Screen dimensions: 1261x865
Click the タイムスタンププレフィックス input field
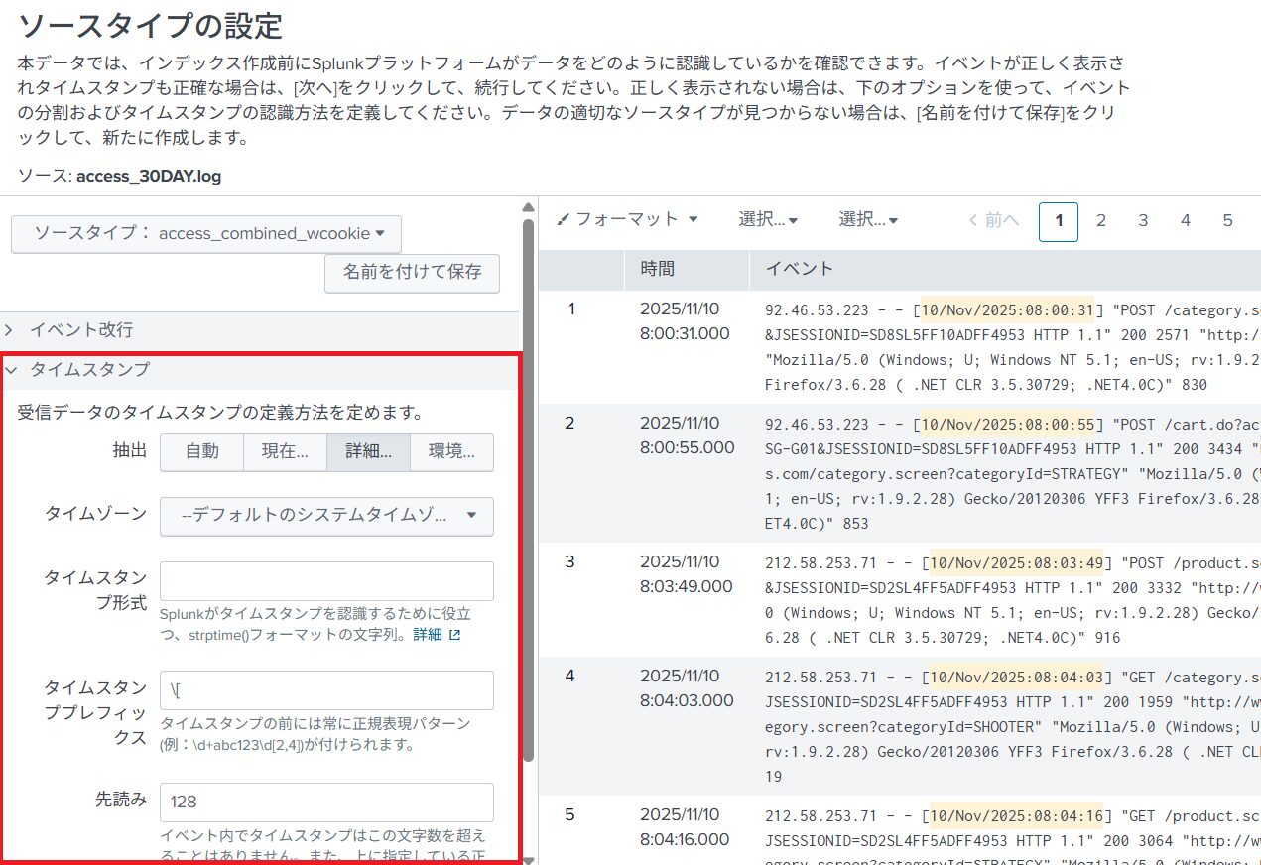tap(326, 690)
